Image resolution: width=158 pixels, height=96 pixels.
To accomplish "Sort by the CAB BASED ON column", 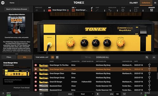I will pos(127,61).
